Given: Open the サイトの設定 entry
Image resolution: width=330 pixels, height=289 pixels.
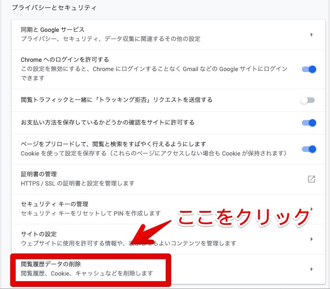Looking at the screenshot, I should (x=39, y=234).
